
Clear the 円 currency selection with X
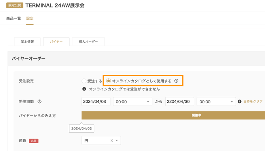(x=112, y=141)
